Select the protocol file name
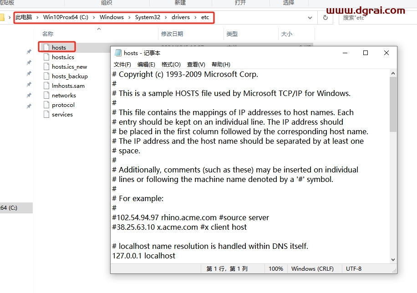Screen dimensions: 417x293 point(63,105)
